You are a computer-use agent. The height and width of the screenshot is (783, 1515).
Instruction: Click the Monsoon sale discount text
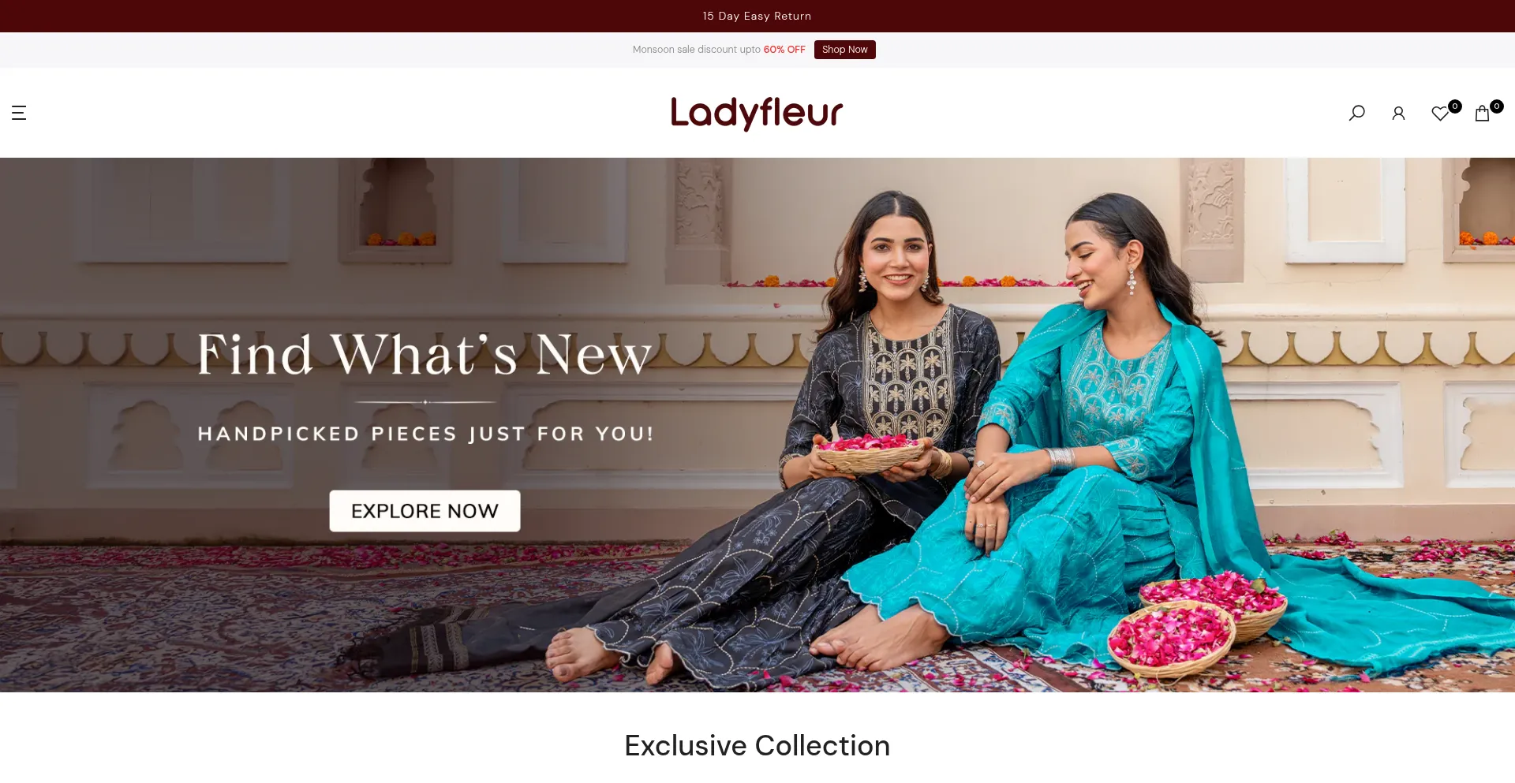[696, 50]
